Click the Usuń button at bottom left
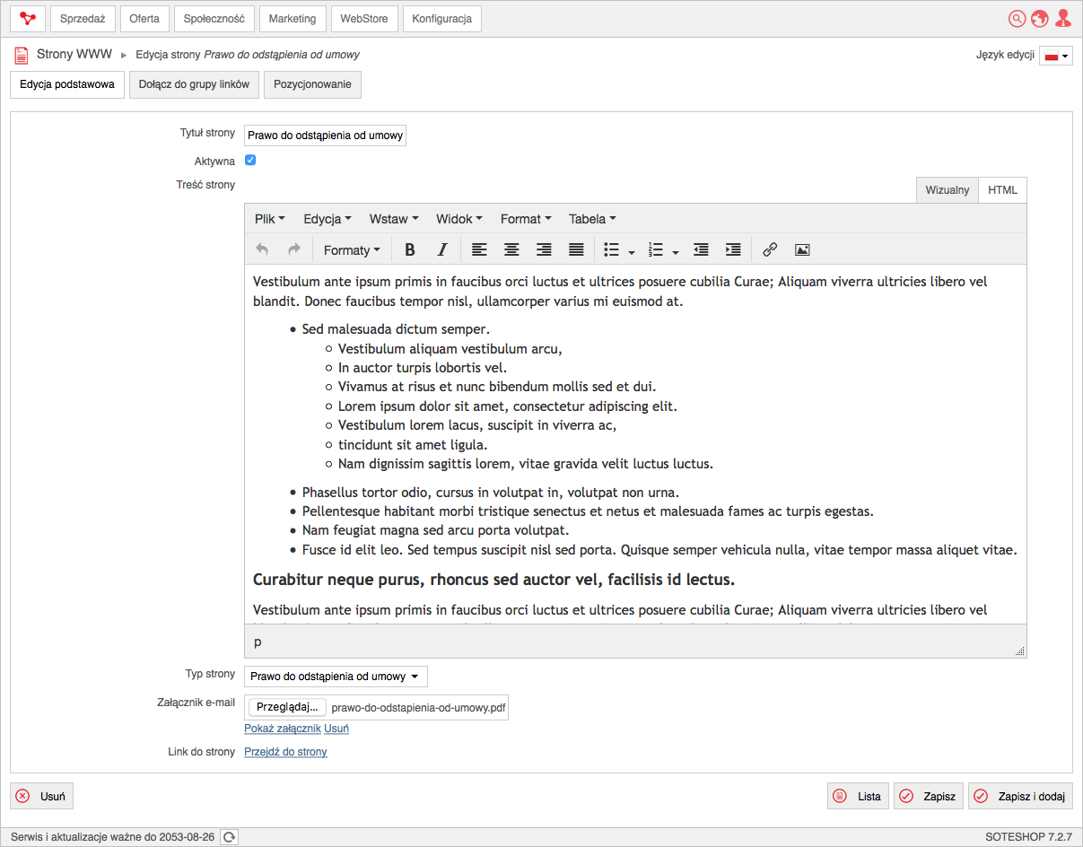The width and height of the screenshot is (1083, 847). click(x=41, y=796)
